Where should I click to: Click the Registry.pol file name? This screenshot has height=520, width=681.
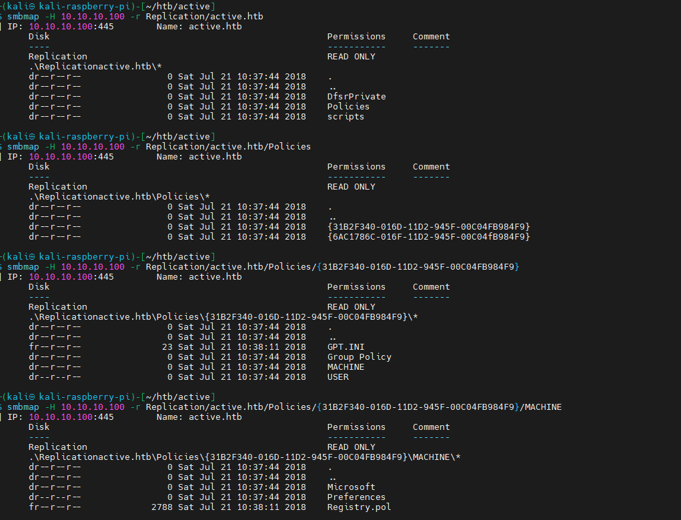(359, 507)
